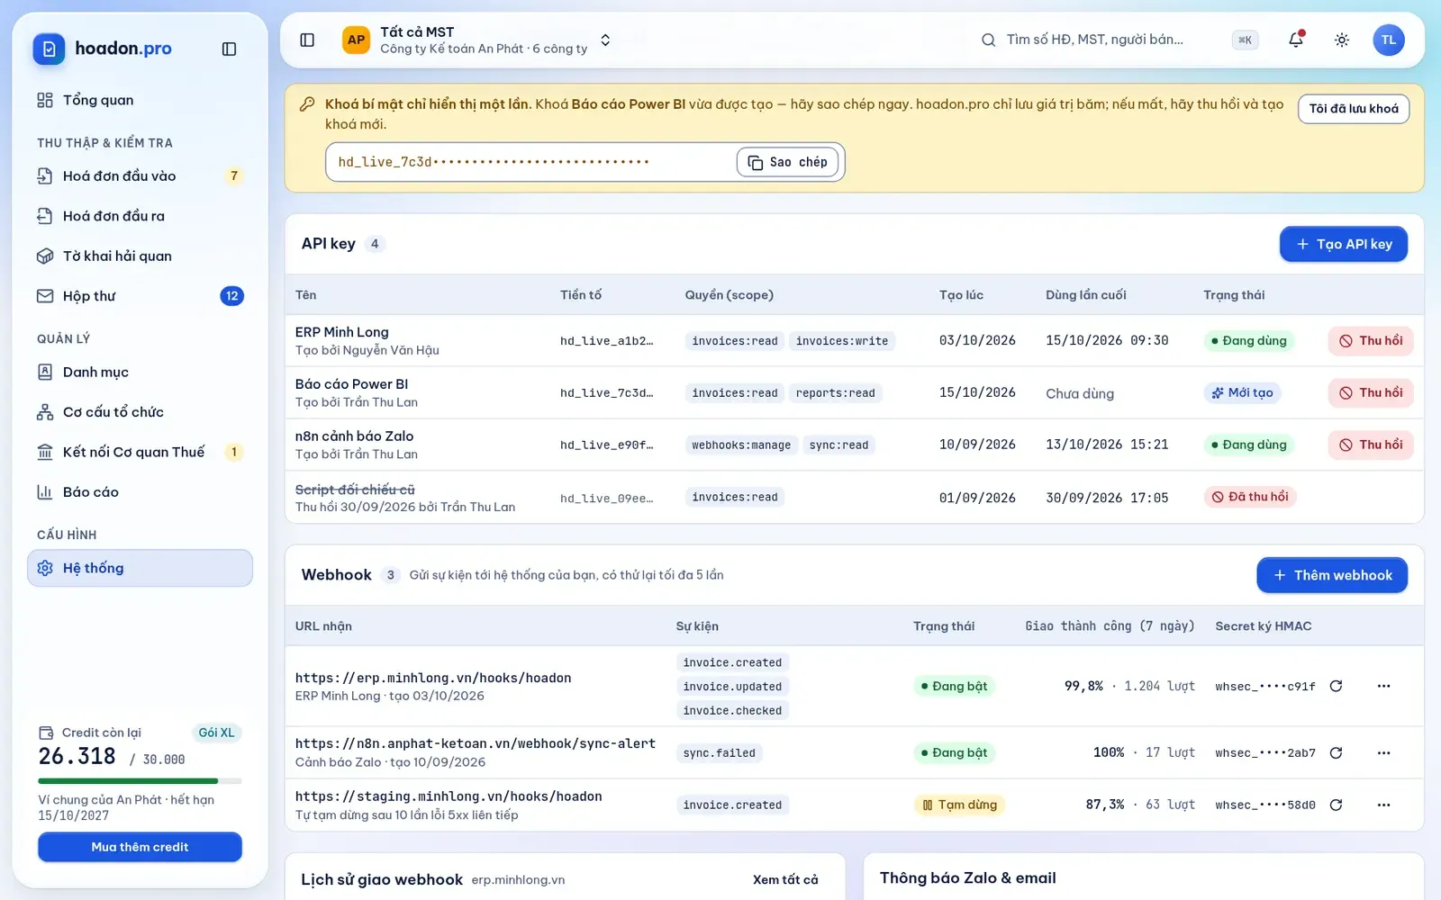Viewport: 1441px width, 900px height.
Task: Go to Hoá đơn đầu ra
Action: [140, 216]
